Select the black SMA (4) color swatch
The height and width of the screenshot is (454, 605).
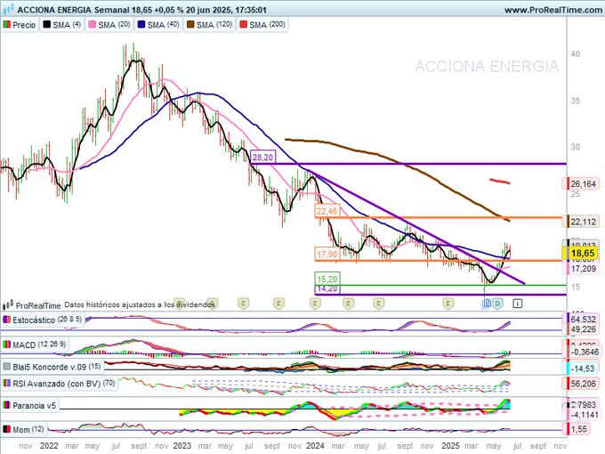point(46,25)
